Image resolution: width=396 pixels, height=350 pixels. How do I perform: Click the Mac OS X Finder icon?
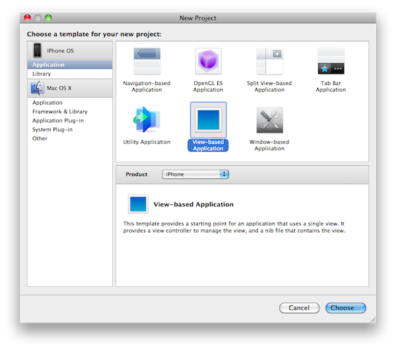[x=38, y=88]
